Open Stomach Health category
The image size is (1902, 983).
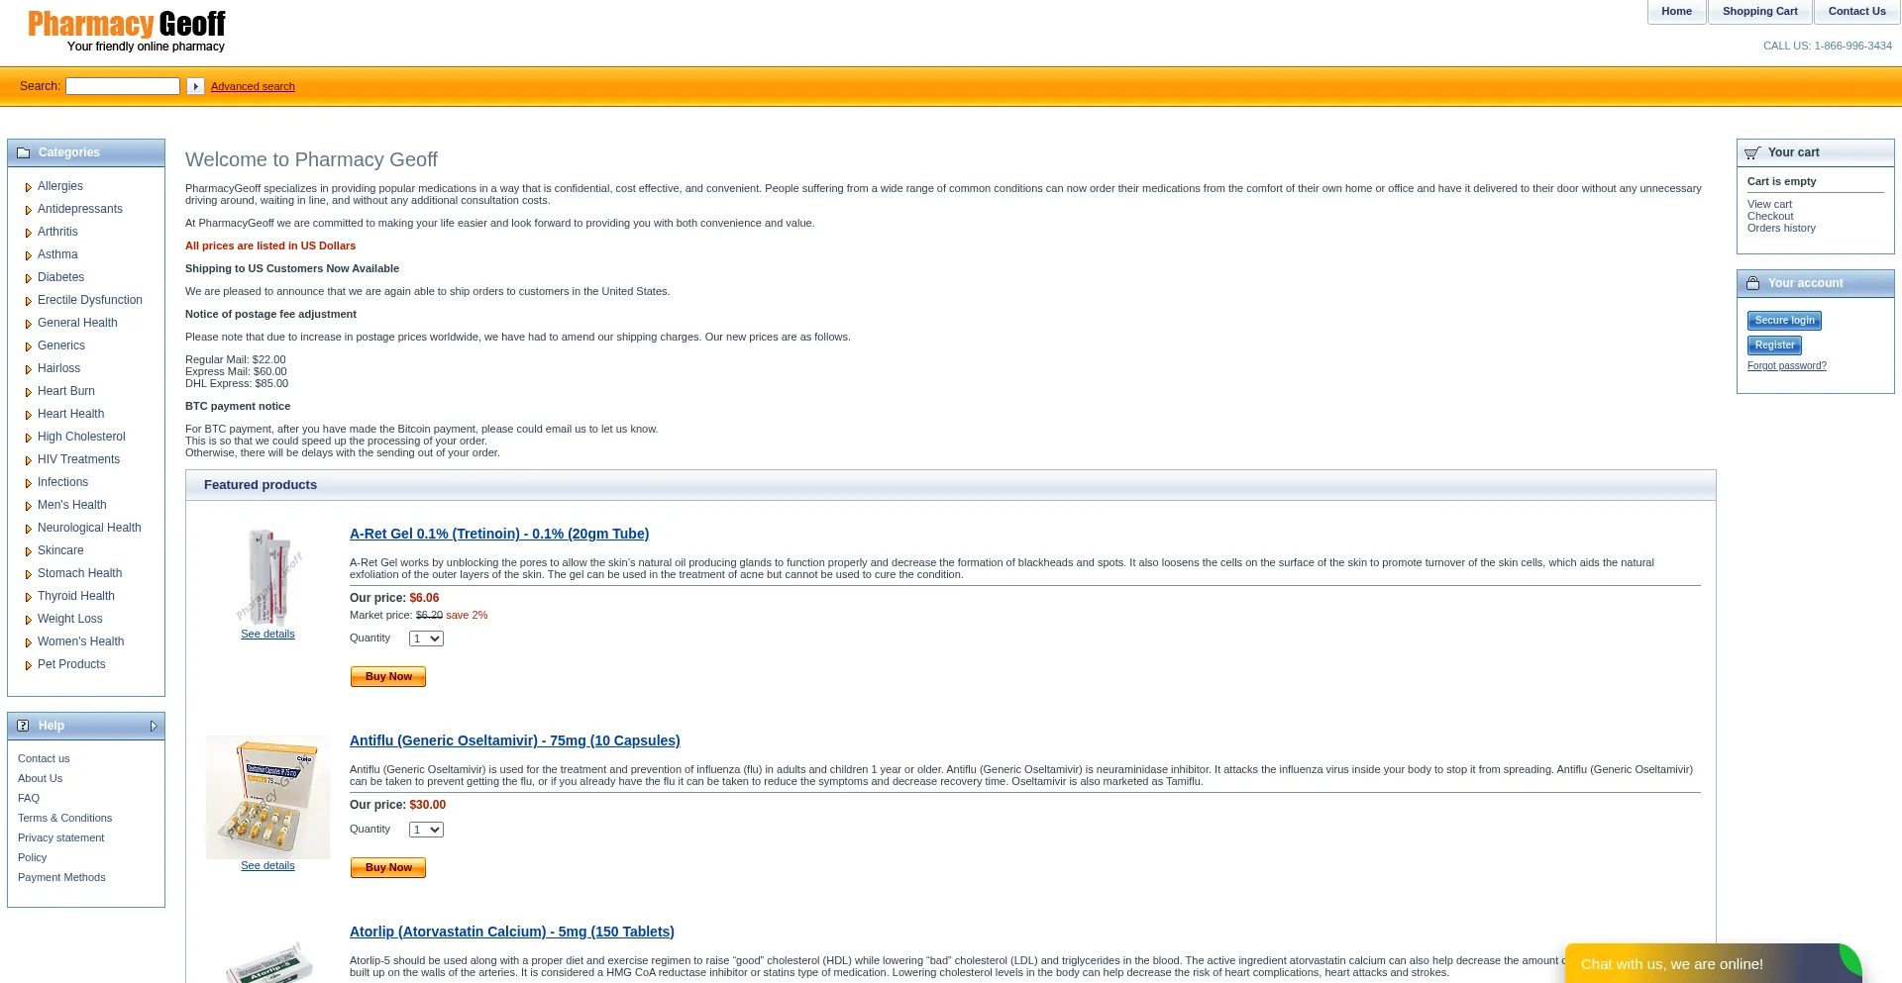(79, 573)
